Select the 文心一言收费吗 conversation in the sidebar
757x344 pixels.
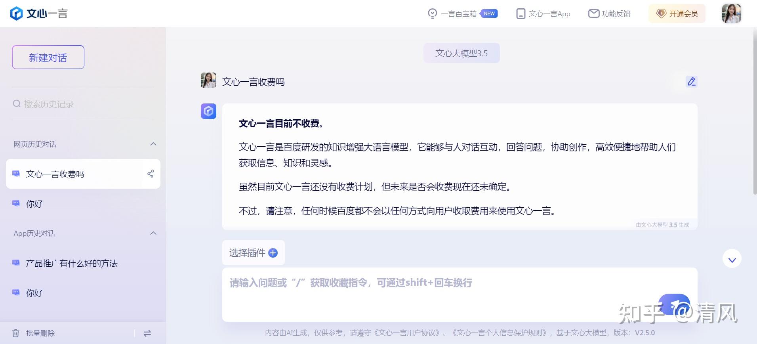[x=83, y=174]
